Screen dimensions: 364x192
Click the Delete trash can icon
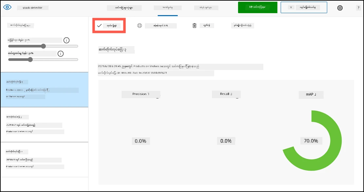pyautogui.click(x=194, y=26)
